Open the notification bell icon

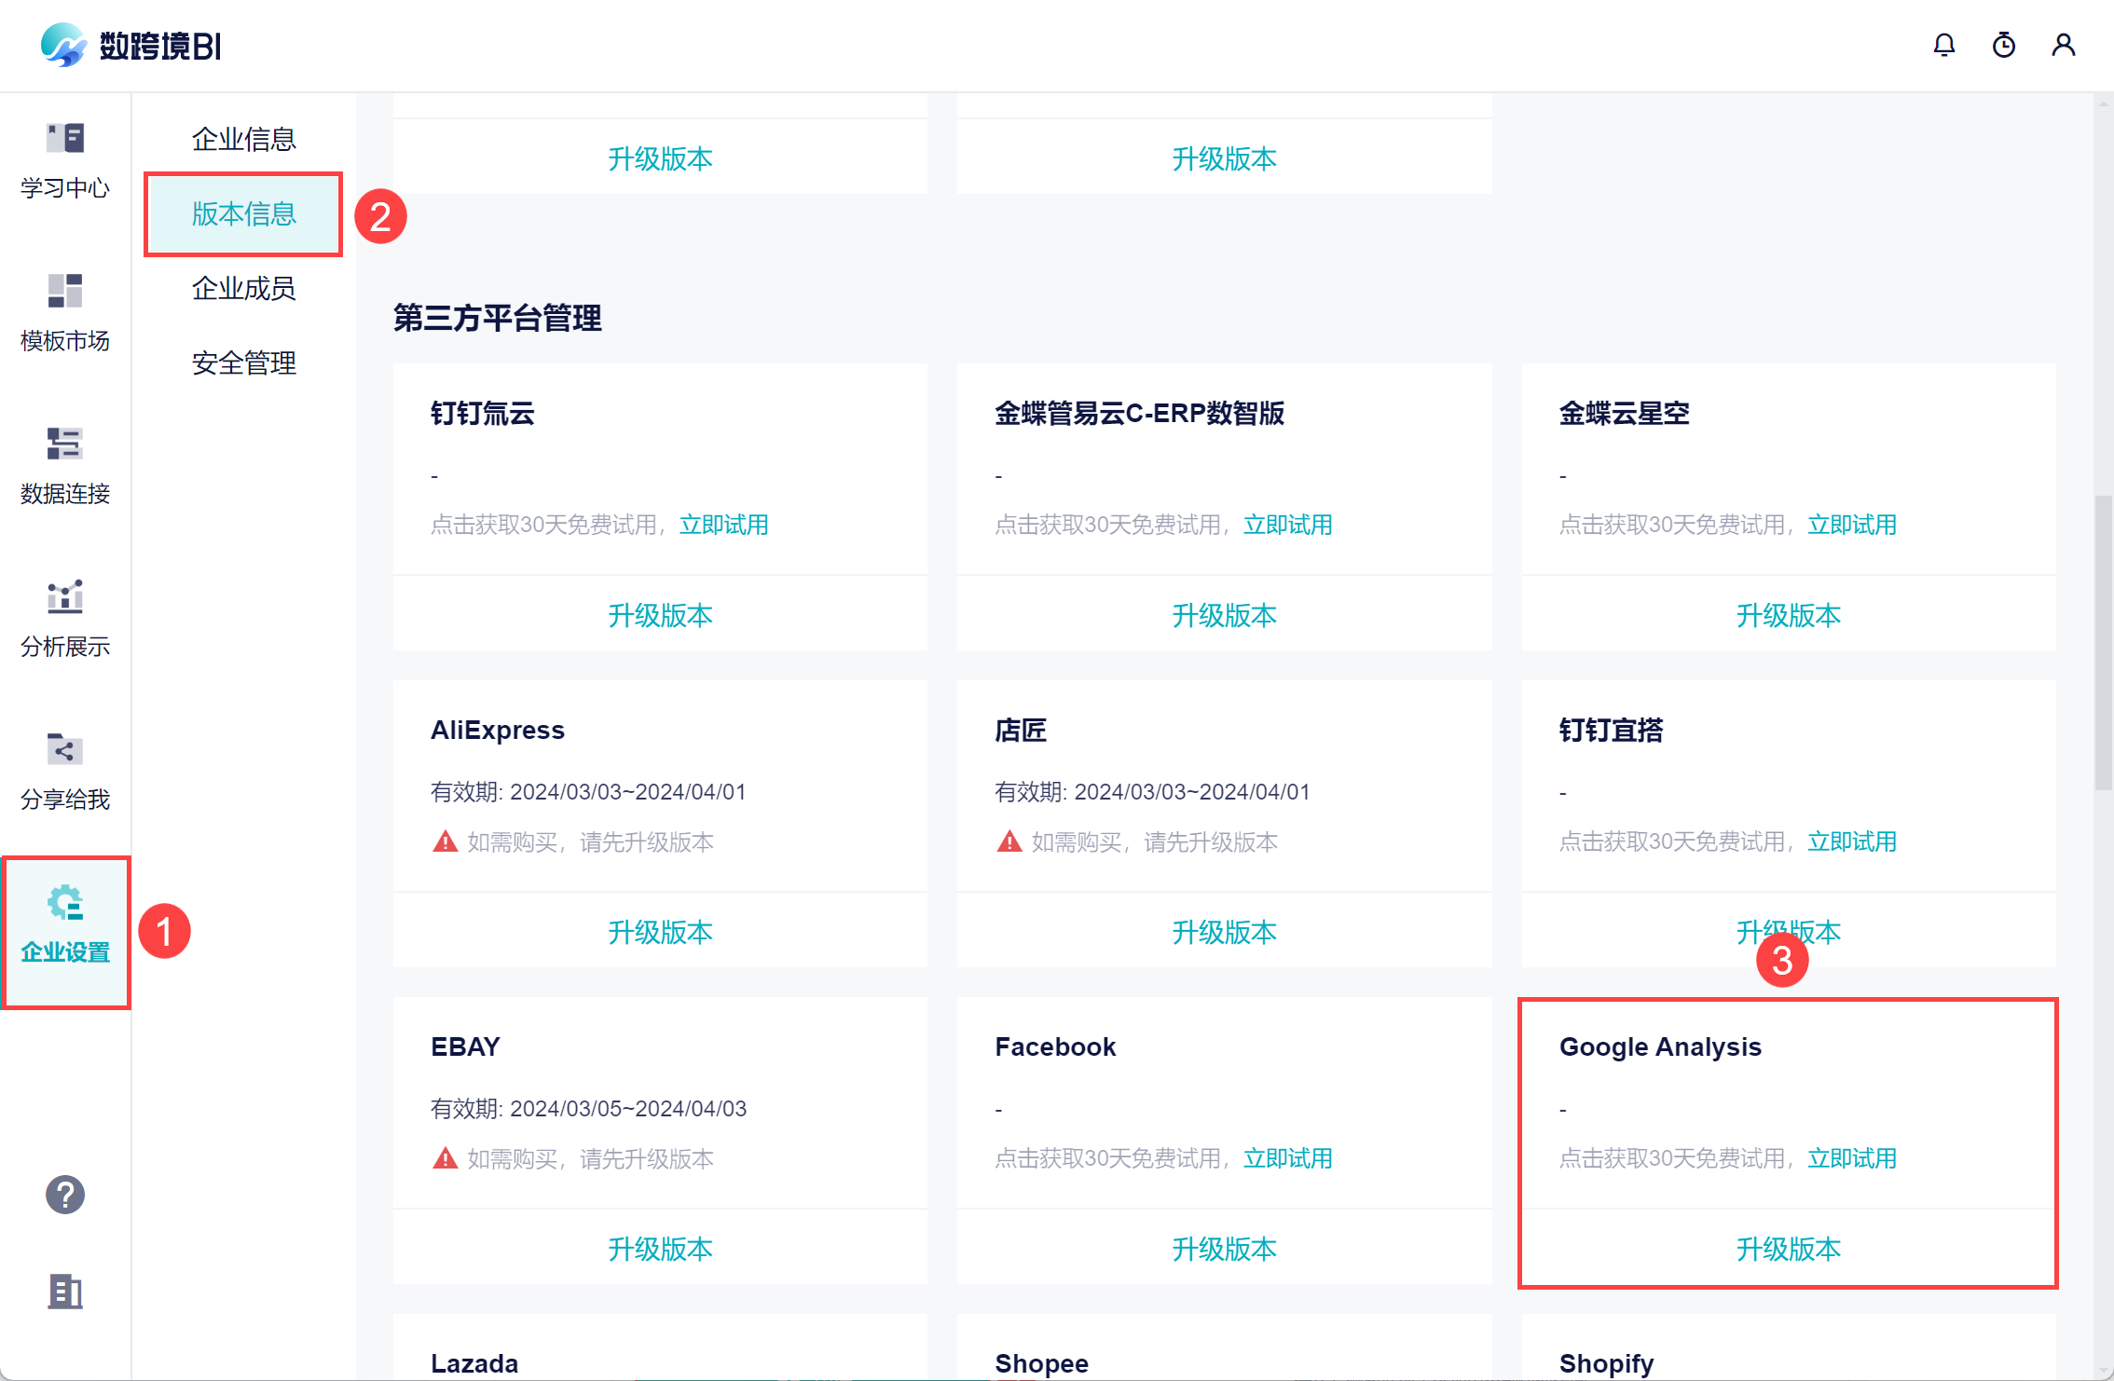pos(1943,45)
